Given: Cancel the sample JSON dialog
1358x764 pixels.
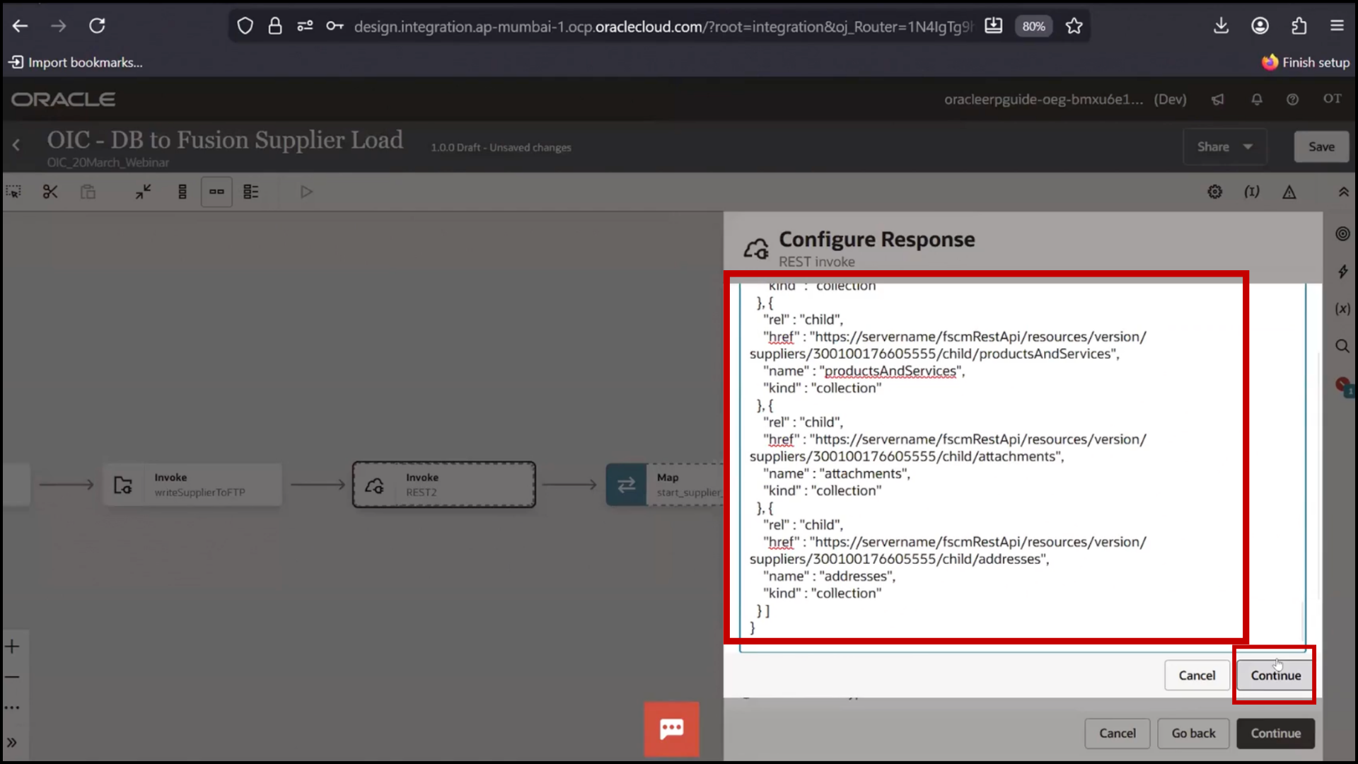Looking at the screenshot, I should click(1197, 676).
